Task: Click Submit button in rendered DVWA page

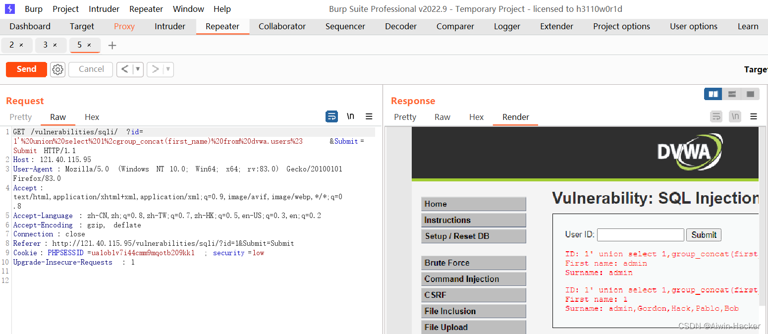Action: (x=704, y=235)
